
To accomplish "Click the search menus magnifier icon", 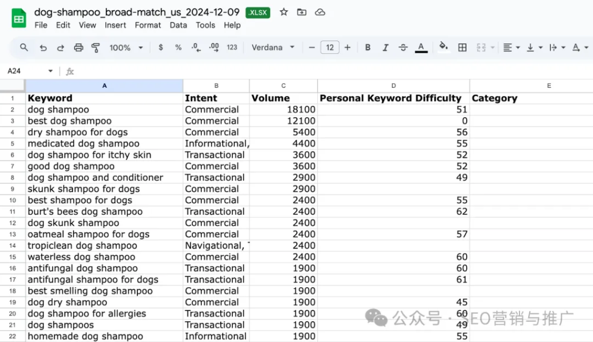I will 24,47.
